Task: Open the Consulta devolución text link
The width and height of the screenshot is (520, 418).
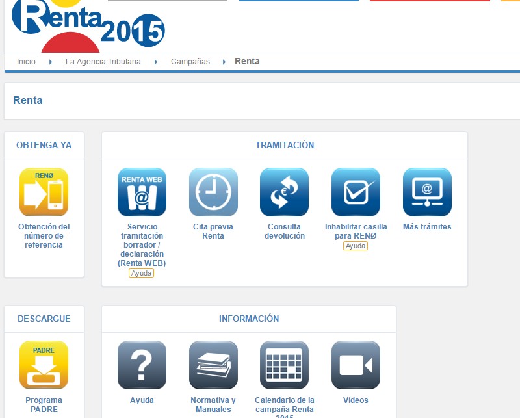Action: (284, 231)
